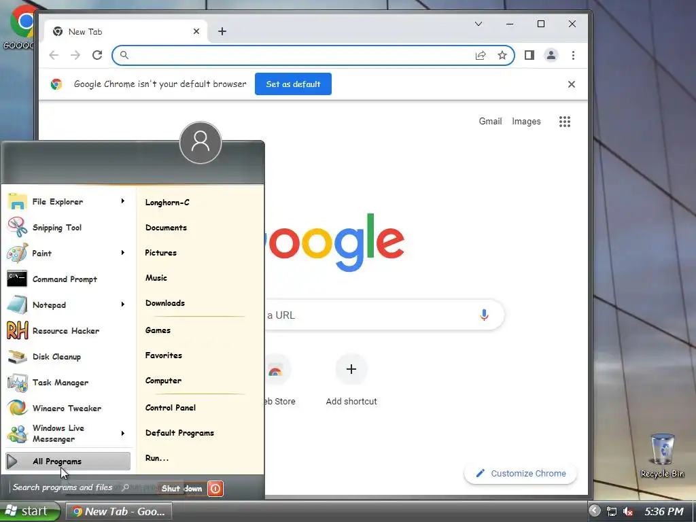
Task: Expand Windows Live Messenger submenu arrow
Action: click(123, 433)
